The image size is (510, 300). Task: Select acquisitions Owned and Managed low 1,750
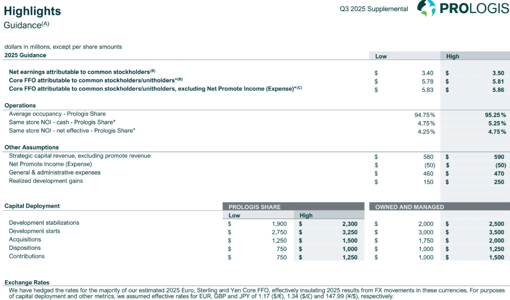point(426,241)
